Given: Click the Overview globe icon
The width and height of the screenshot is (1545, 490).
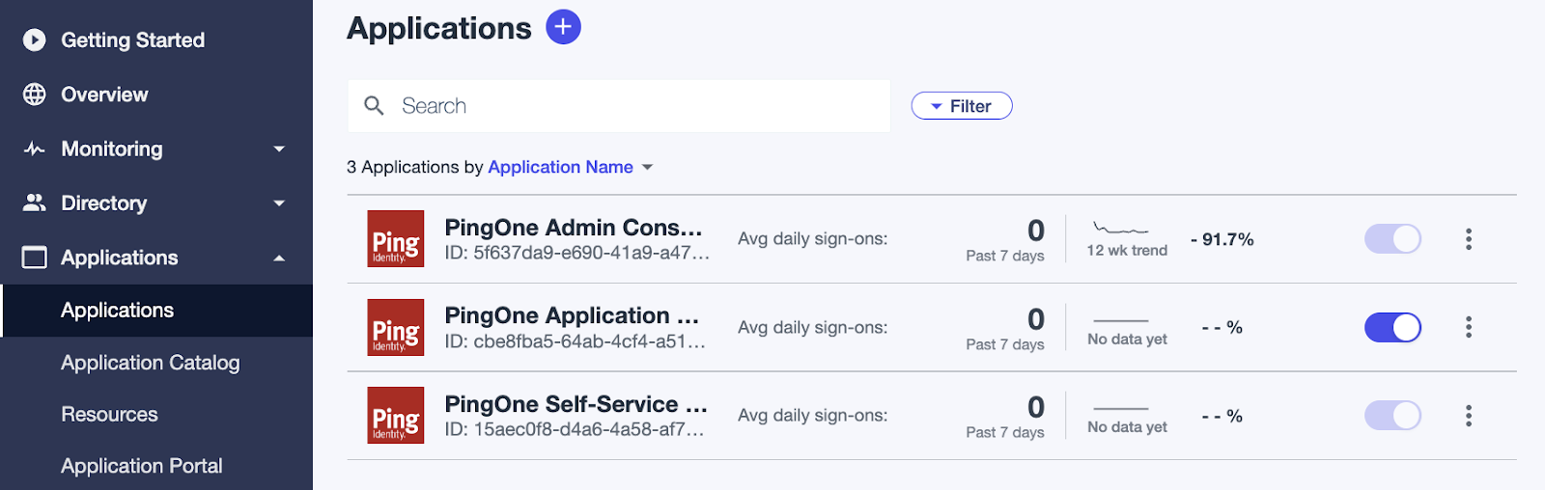Looking at the screenshot, I should click(35, 95).
